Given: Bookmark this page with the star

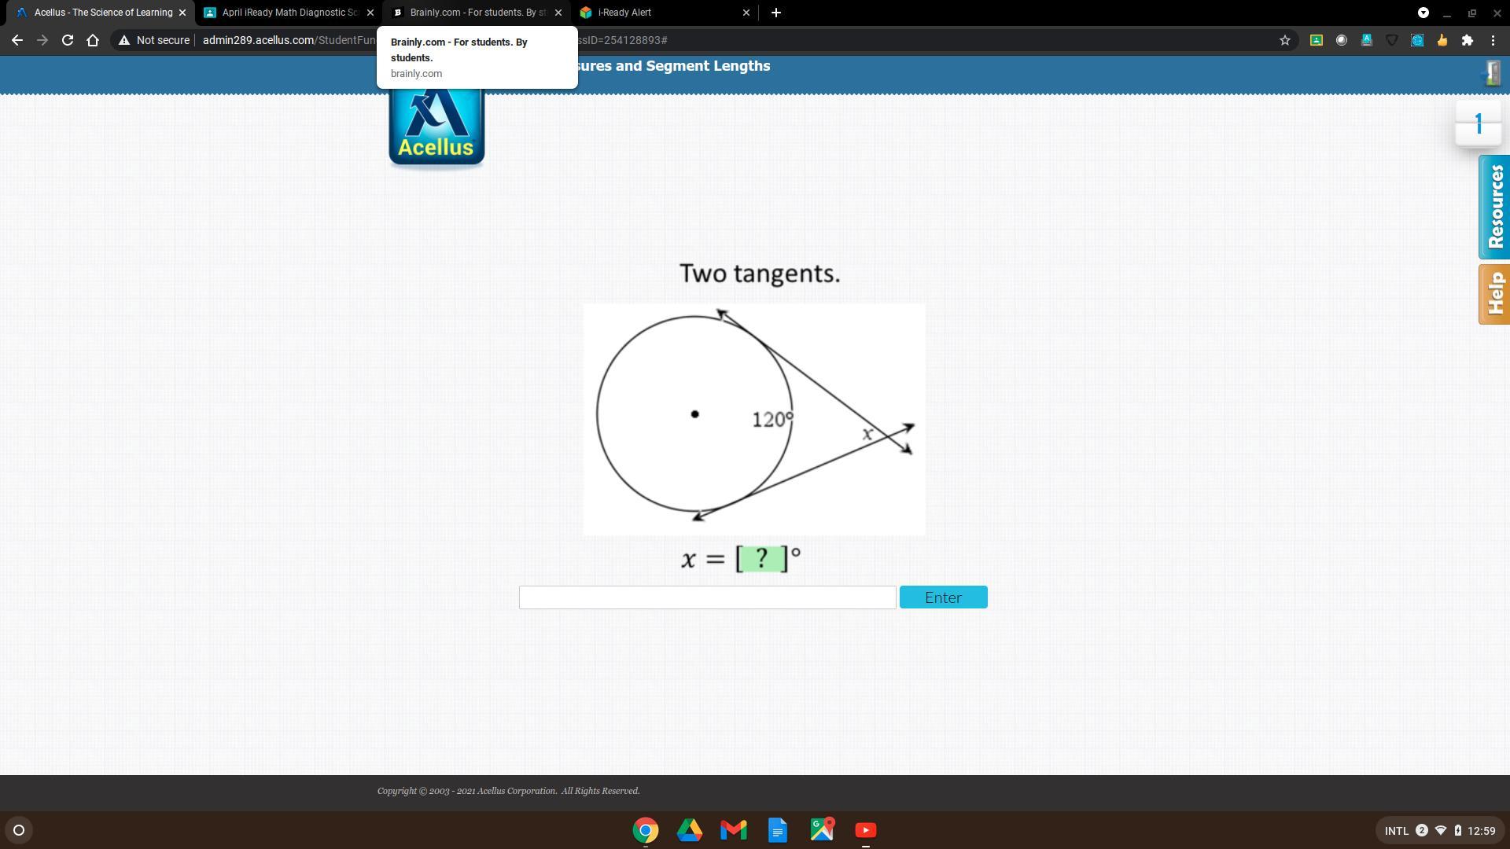Looking at the screenshot, I should coord(1284,40).
